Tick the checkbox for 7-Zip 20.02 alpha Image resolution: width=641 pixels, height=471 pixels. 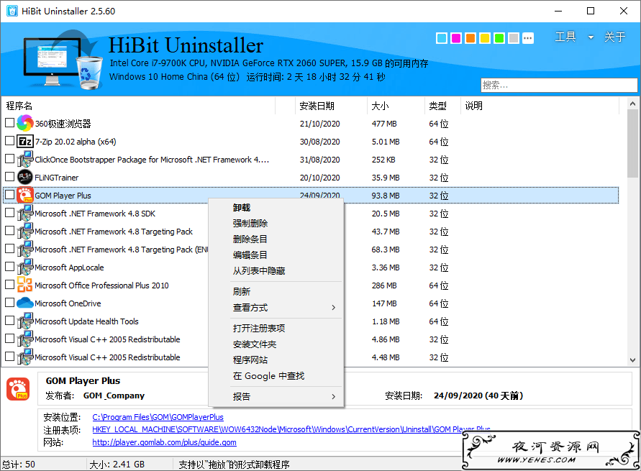[9, 140]
